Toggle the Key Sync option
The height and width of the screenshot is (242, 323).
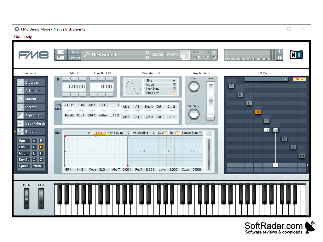point(174,89)
